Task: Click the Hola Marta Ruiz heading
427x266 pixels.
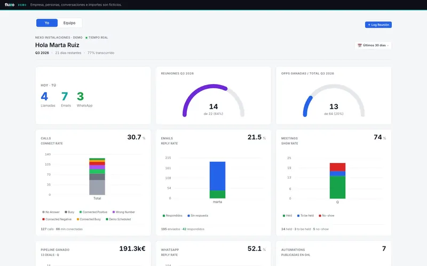Action: coord(57,45)
